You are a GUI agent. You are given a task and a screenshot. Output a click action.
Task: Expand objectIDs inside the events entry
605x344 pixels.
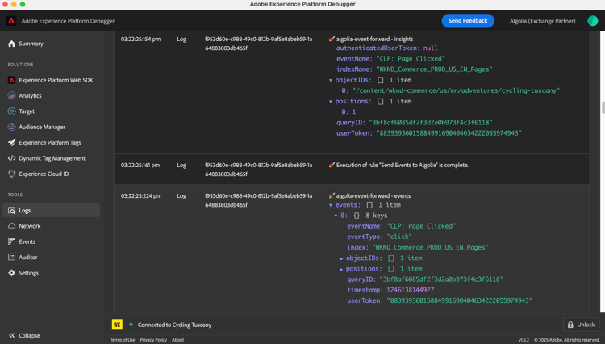coord(342,258)
